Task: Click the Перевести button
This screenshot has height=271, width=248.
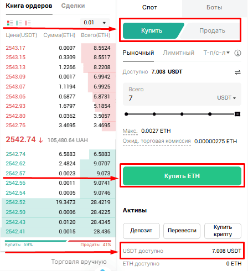Action: point(182,231)
